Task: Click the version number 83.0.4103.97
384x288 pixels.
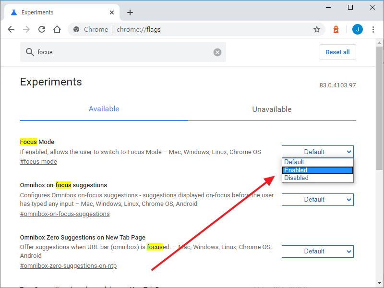Action: (x=337, y=85)
